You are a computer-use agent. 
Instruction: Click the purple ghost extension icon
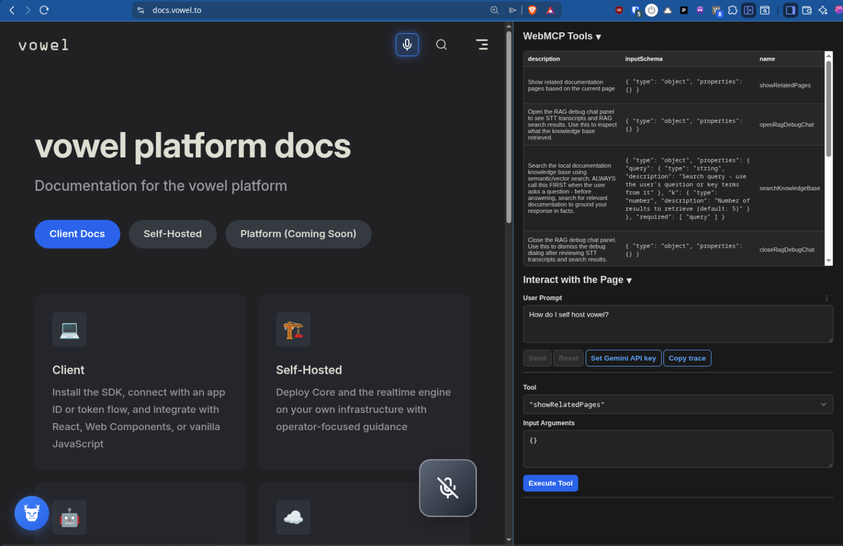(x=700, y=10)
